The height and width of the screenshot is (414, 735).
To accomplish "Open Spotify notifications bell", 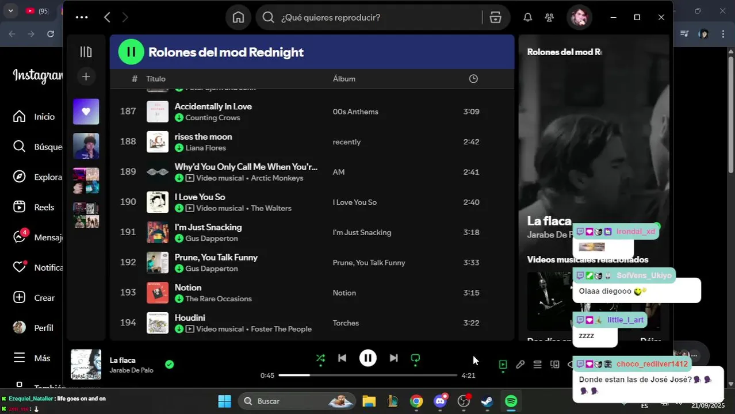I will [527, 17].
